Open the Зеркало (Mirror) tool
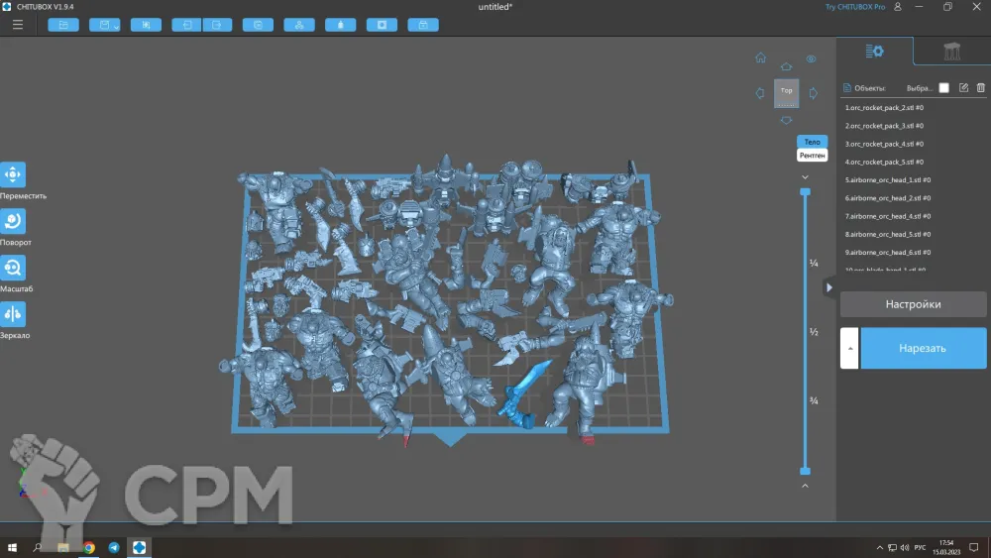This screenshot has width=991, height=558. point(13,314)
